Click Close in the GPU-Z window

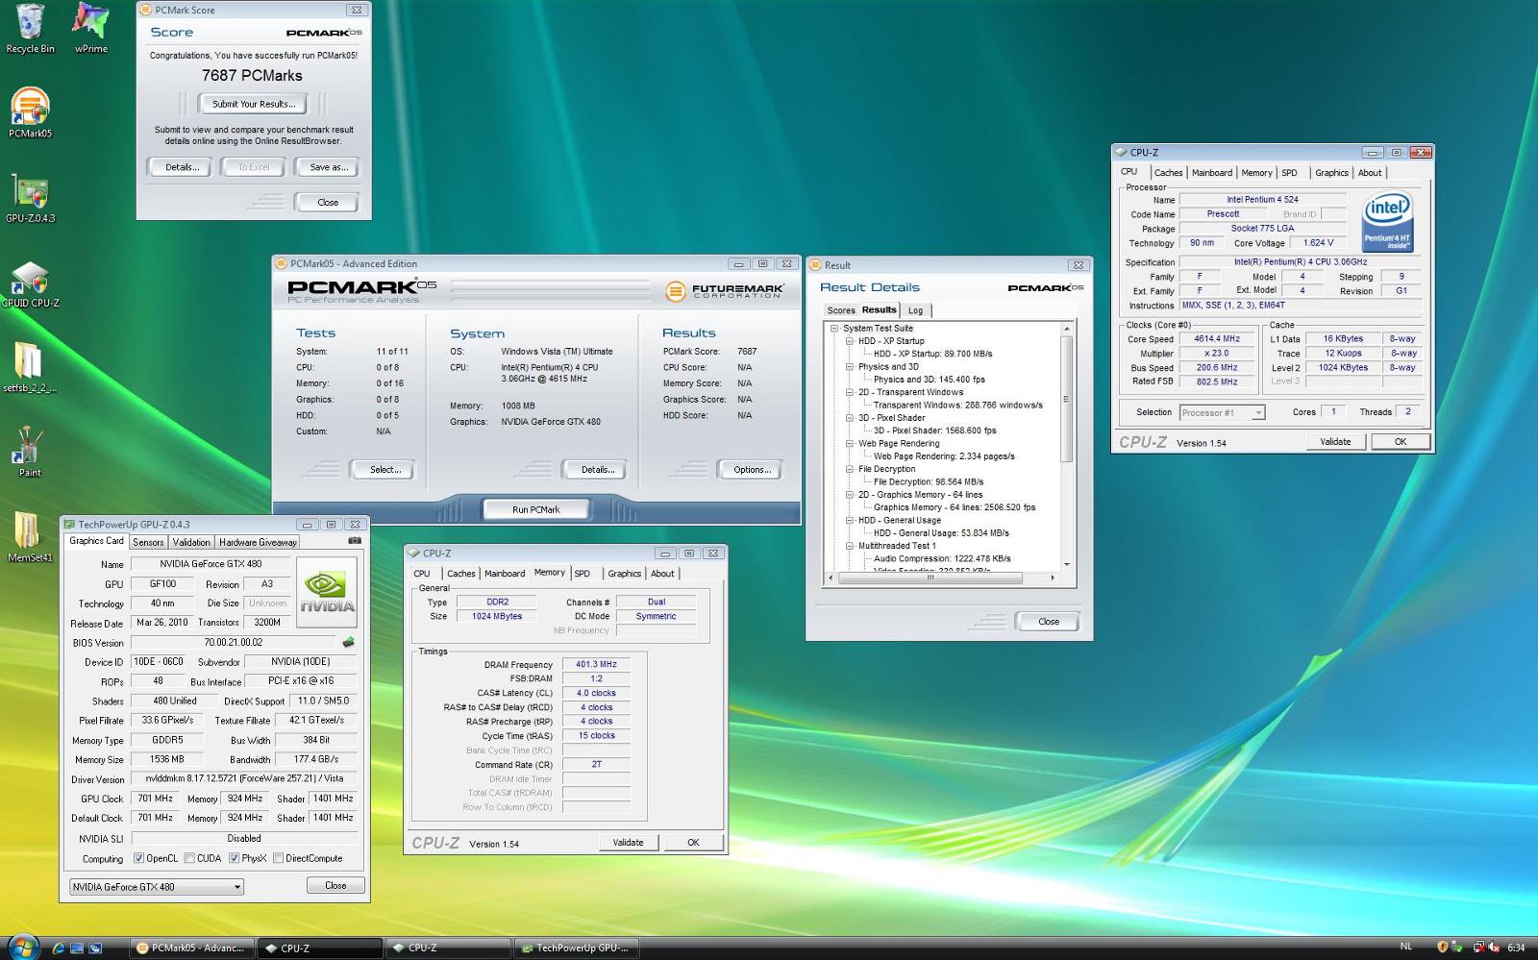click(335, 885)
